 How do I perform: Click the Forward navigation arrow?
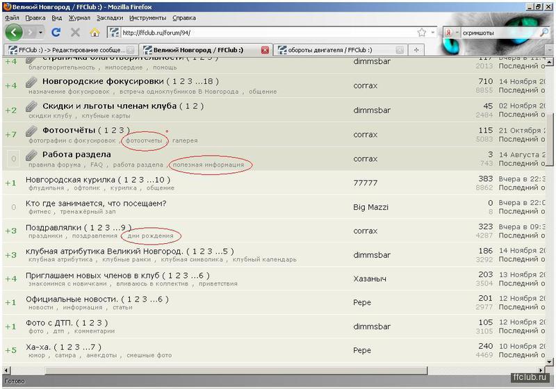pos(31,33)
